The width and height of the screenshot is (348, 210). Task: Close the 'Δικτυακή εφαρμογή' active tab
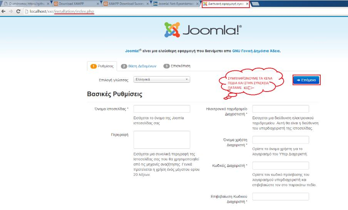pos(247,4)
